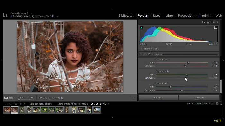Go back with filmstrip left arrow
This screenshot has height=126, width=225.
(x=20, y=104)
